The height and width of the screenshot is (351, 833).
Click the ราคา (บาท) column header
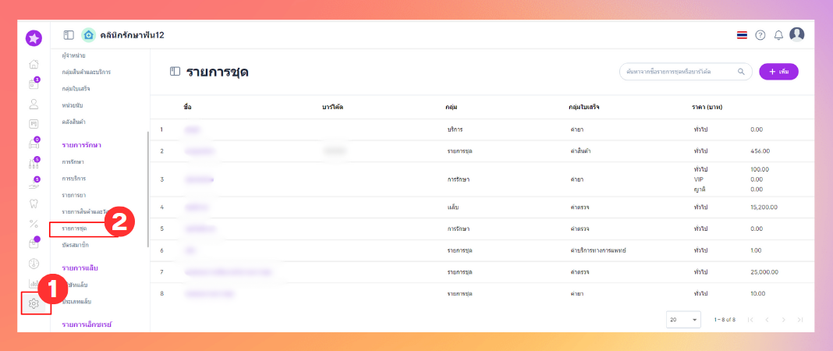click(707, 108)
